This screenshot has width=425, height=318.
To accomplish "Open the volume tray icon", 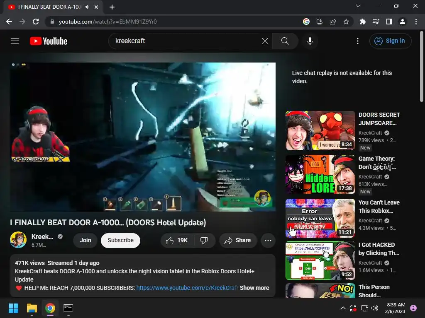I will point(375,308).
